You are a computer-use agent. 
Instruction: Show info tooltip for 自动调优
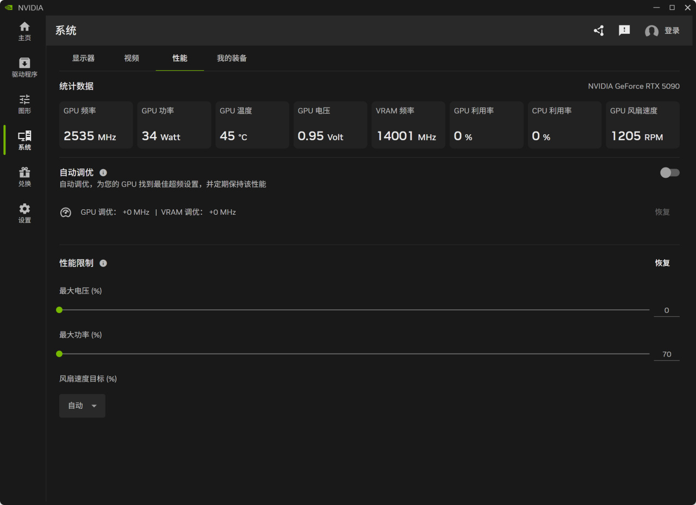[103, 172]
